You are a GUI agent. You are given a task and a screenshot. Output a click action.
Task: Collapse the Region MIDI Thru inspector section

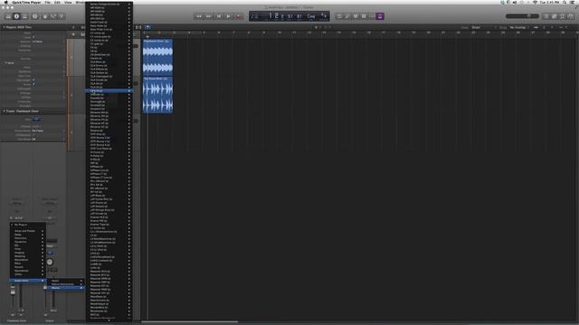click(x=4, y=27)
